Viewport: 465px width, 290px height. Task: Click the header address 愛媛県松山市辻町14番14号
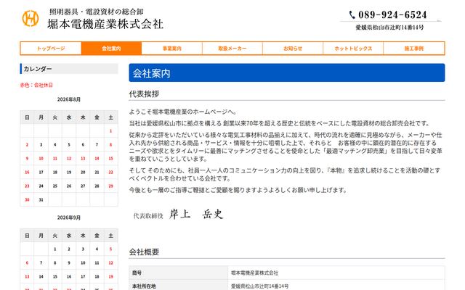(x=389, y=28)
